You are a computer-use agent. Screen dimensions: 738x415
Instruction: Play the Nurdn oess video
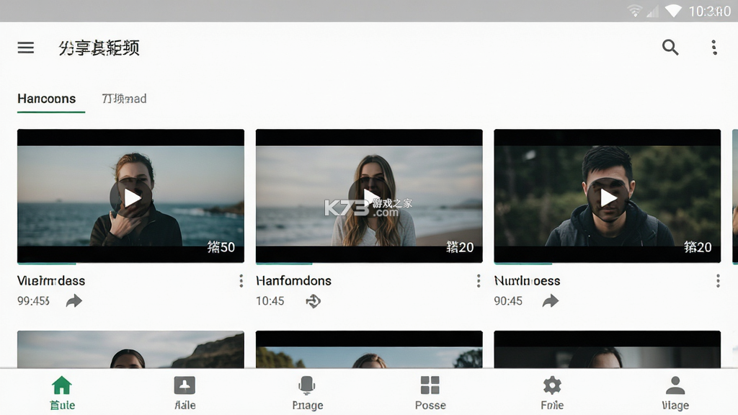click(x=608, y=197)
